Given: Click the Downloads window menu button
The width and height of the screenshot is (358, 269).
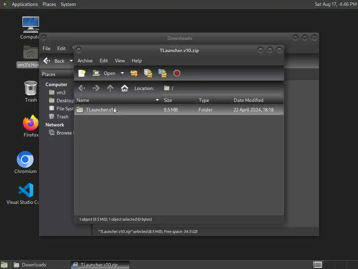Looking at the screenshot, I should point(44,37).
